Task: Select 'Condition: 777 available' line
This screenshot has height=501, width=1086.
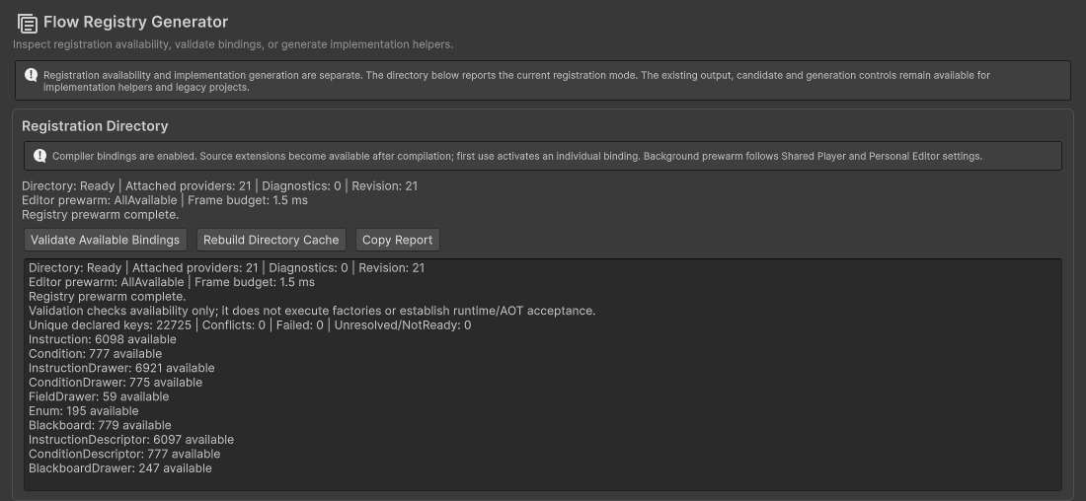Action: (x=96, y=354)
